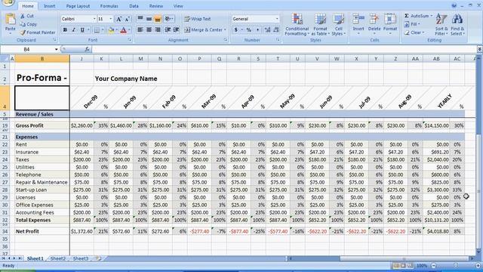
Task: Click the Increase Indent icon
Action: coord(176,30)
